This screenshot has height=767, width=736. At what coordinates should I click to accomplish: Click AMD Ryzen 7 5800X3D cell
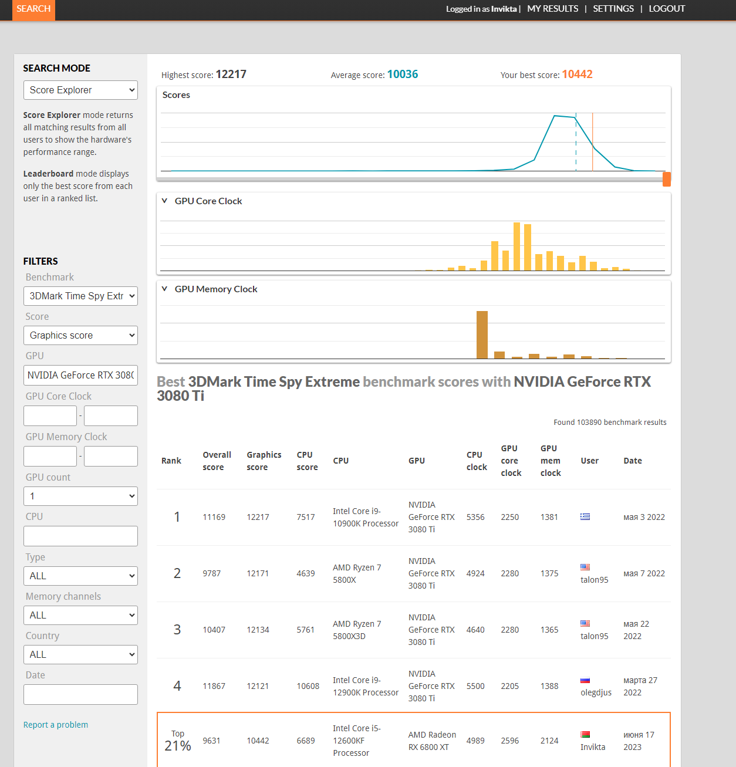tap(357, 630)
